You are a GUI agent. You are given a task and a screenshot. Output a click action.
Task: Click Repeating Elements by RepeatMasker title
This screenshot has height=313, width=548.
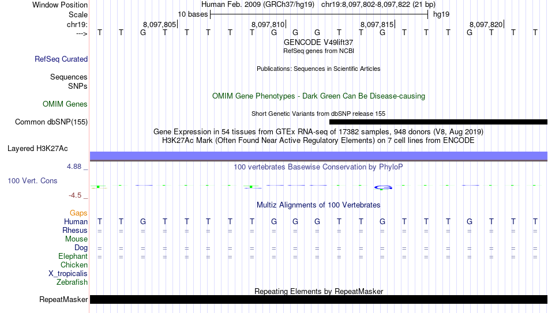pos(318,291)
